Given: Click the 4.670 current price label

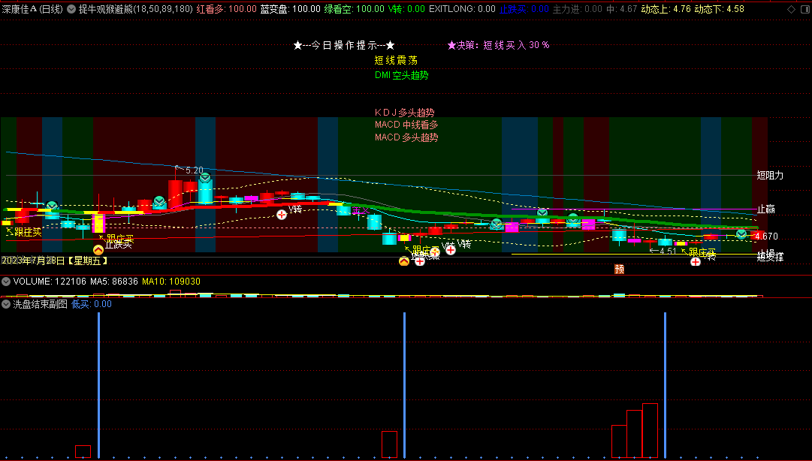Looking at the screenshot, I should pos(766,237).
